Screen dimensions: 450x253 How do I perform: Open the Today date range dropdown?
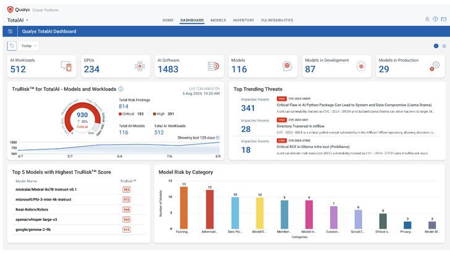(x=28, y=46)
